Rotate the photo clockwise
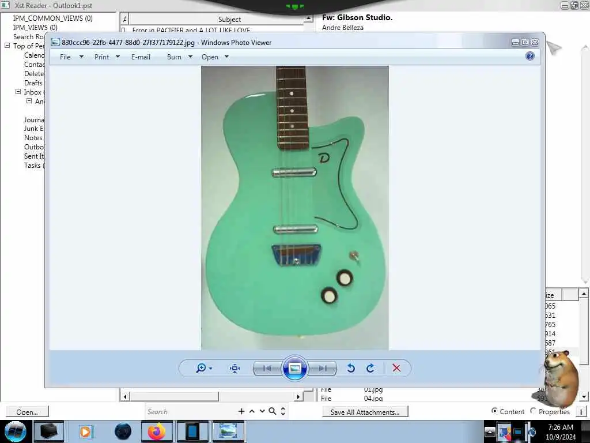590x443 pixels. click(370, 368)
